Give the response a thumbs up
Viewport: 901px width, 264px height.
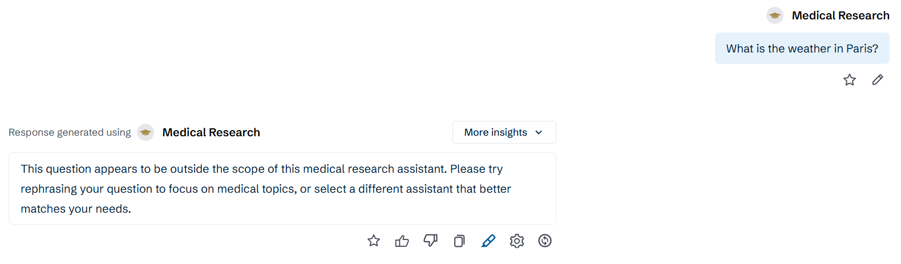pyautogui.click(x=402, y=241)
